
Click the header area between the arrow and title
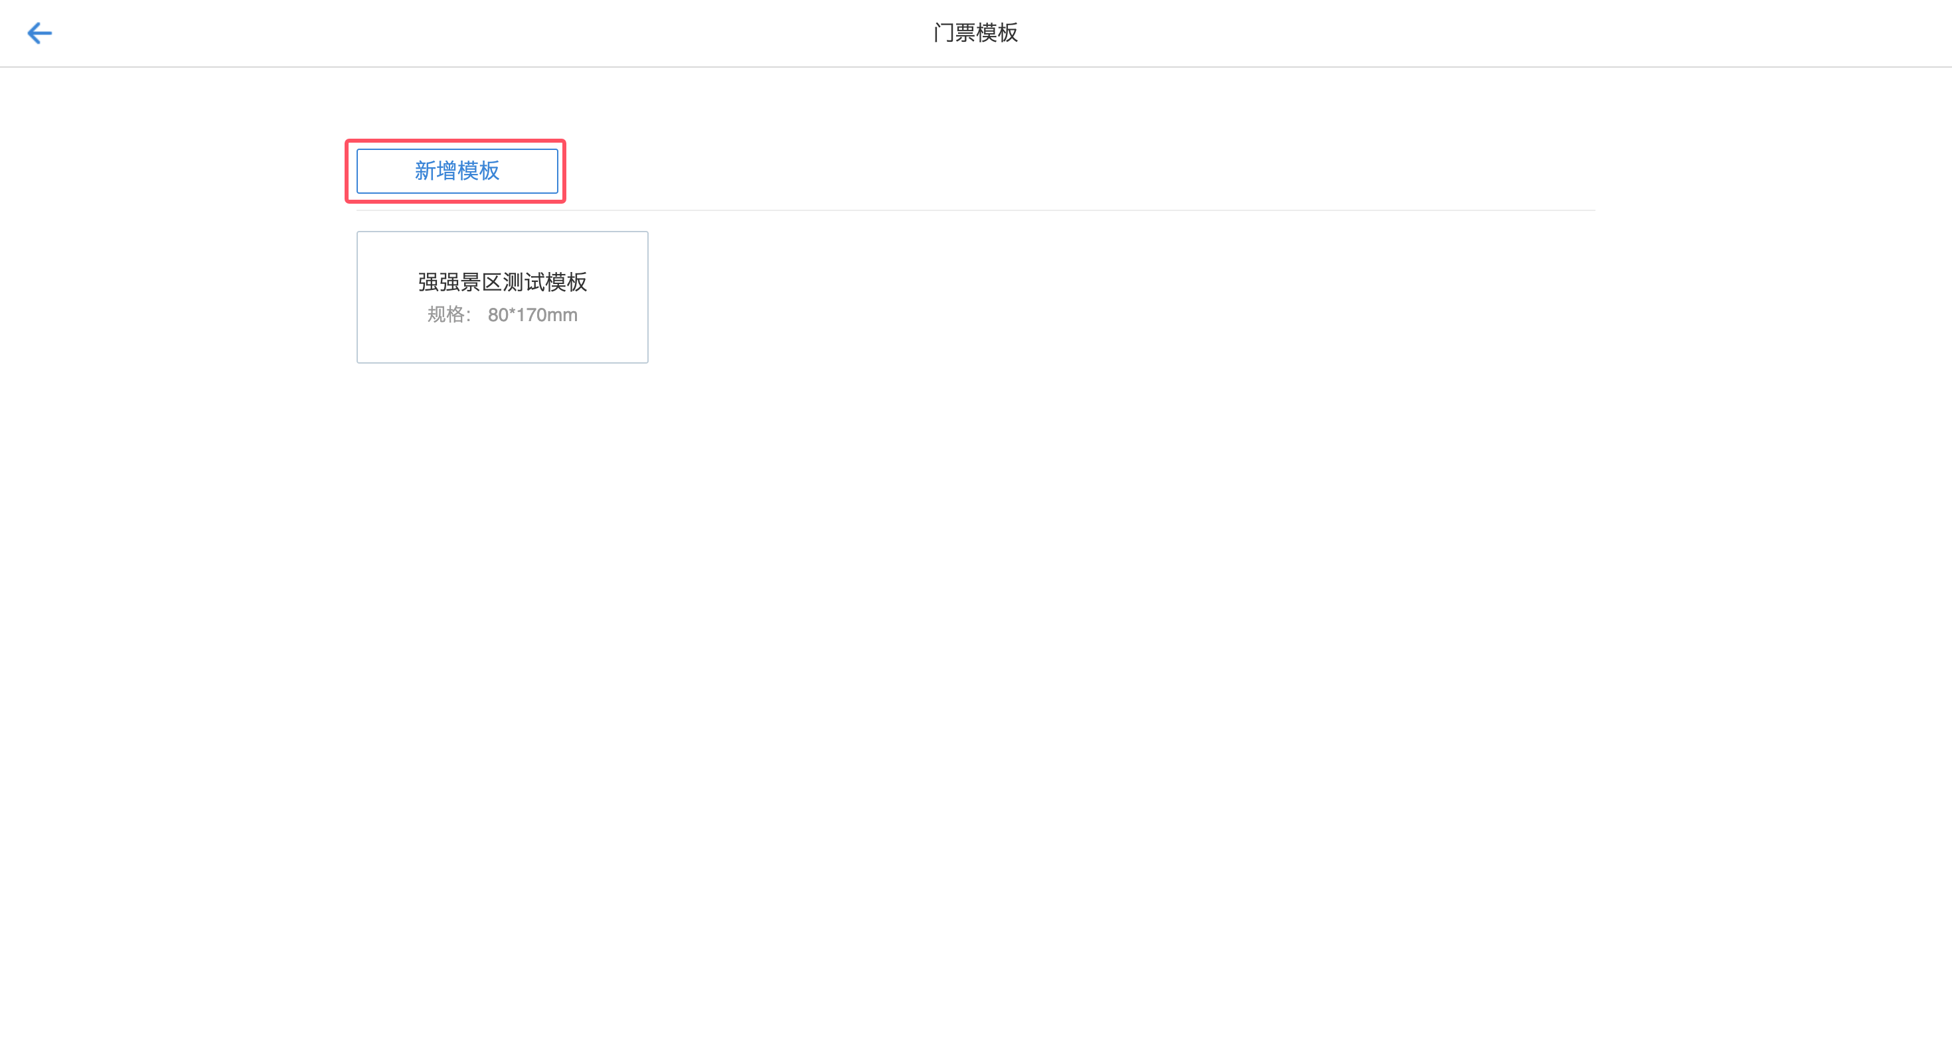tap(493, 33)
